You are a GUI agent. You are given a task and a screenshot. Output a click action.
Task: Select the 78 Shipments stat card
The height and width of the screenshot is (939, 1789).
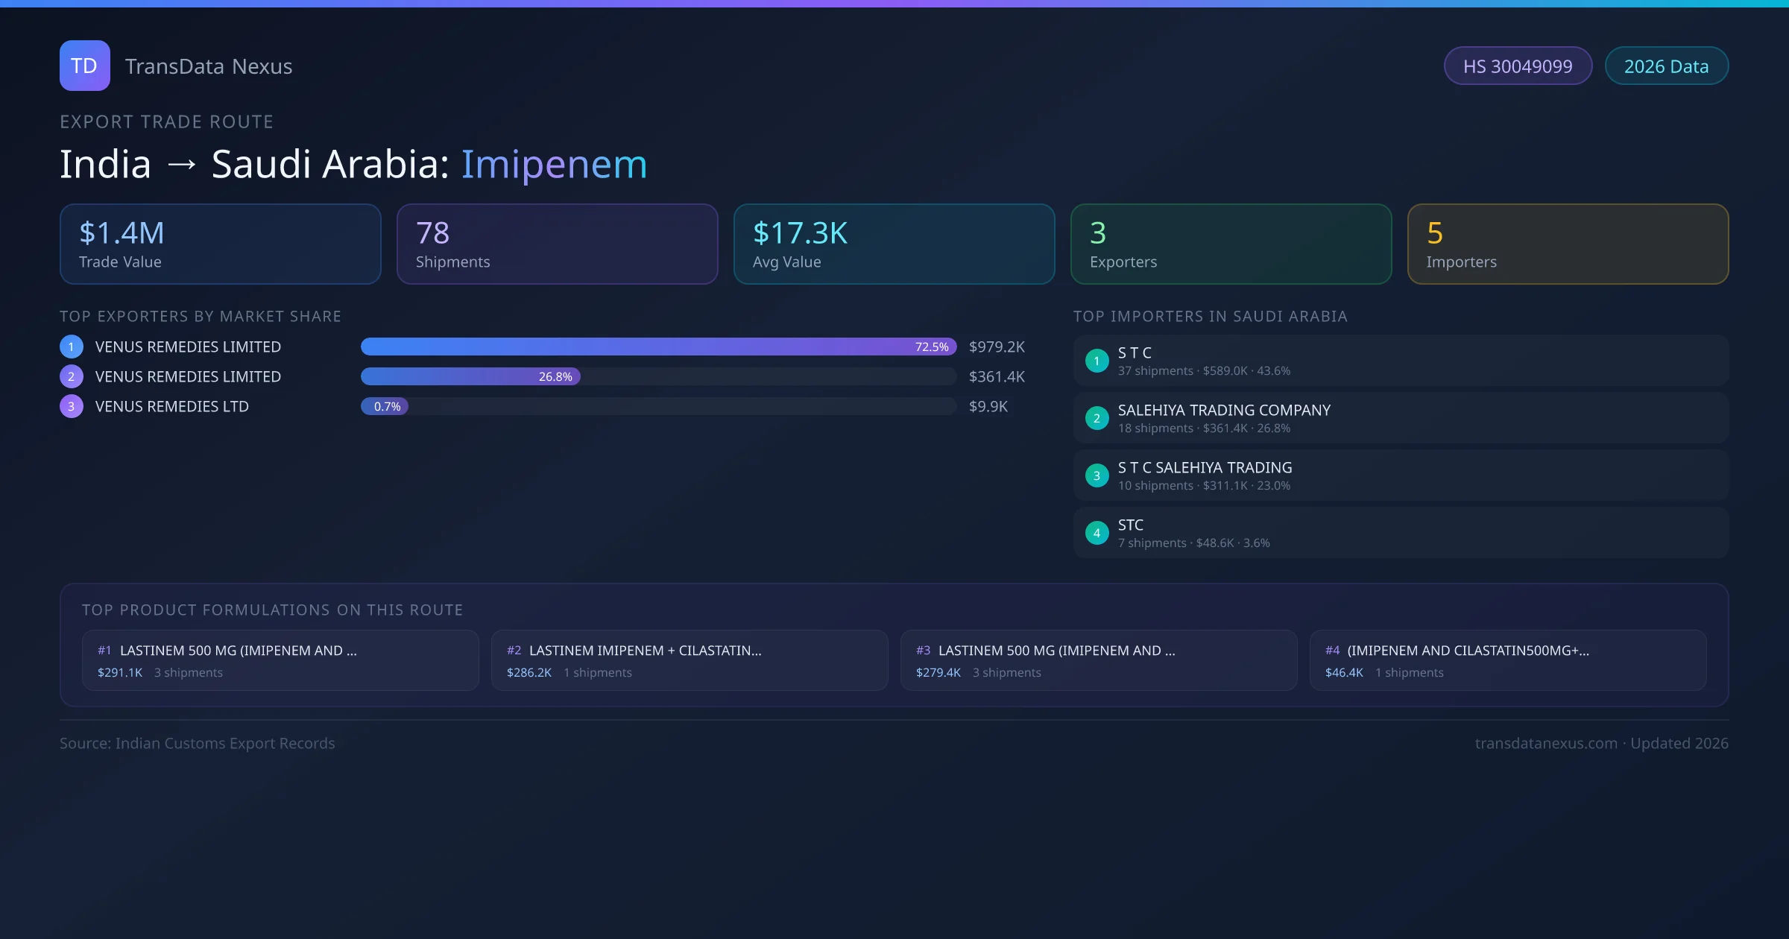click(557, 244)
